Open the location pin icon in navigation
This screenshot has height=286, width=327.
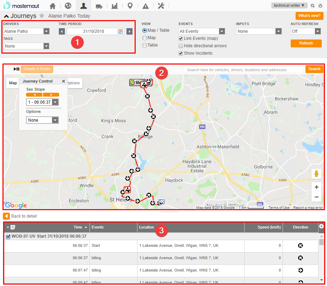(130, 6)
